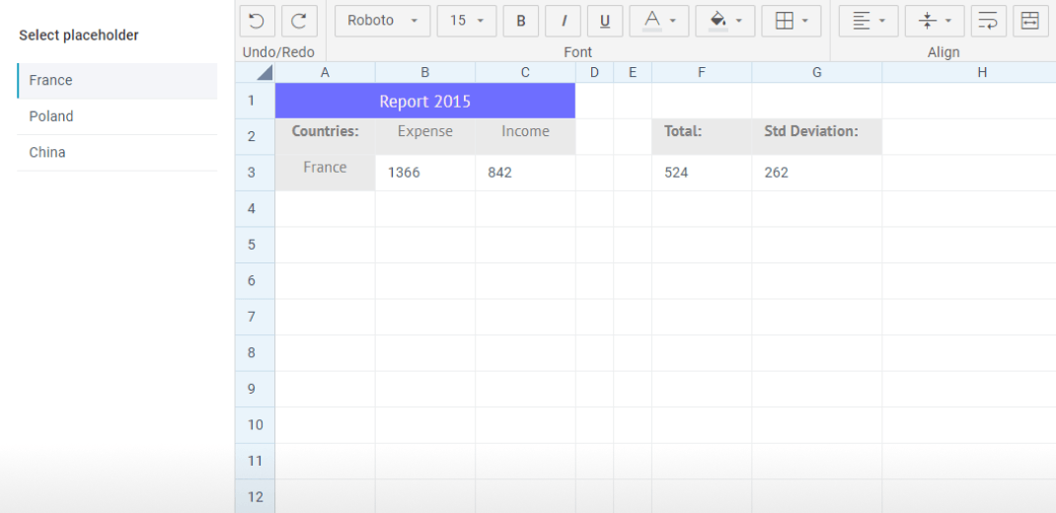This screenshot has width=1056, height=513.
Task: Toggle italic formatting
Action: point(563,21)
